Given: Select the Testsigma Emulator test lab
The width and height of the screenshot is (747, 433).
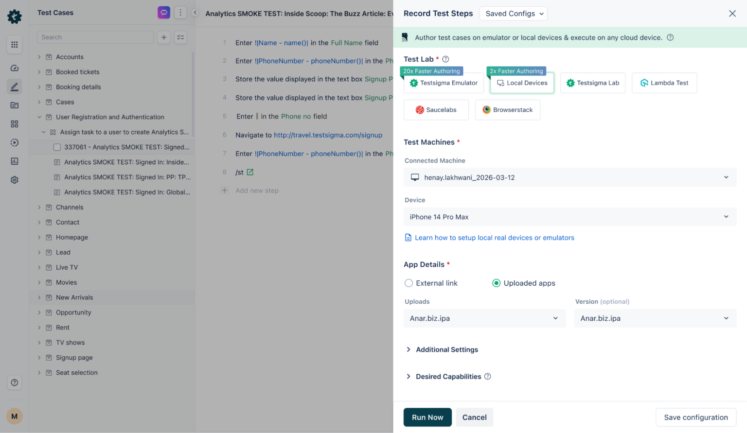Looking at the screenshot, I should point(444,83).
